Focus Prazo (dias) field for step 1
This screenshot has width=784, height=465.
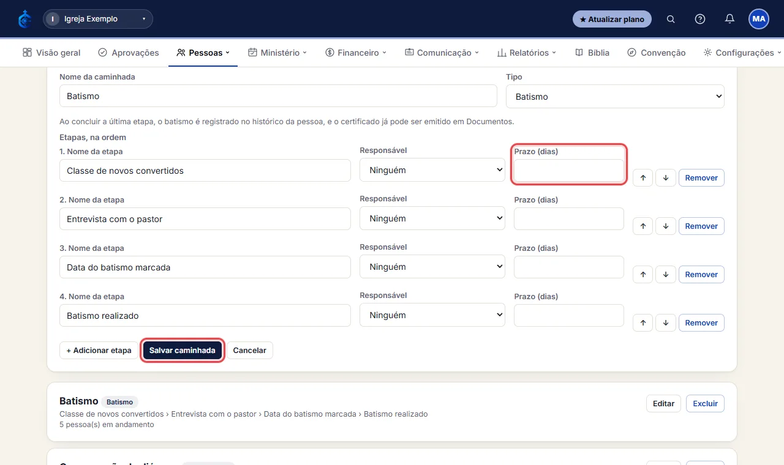point(569,170)
